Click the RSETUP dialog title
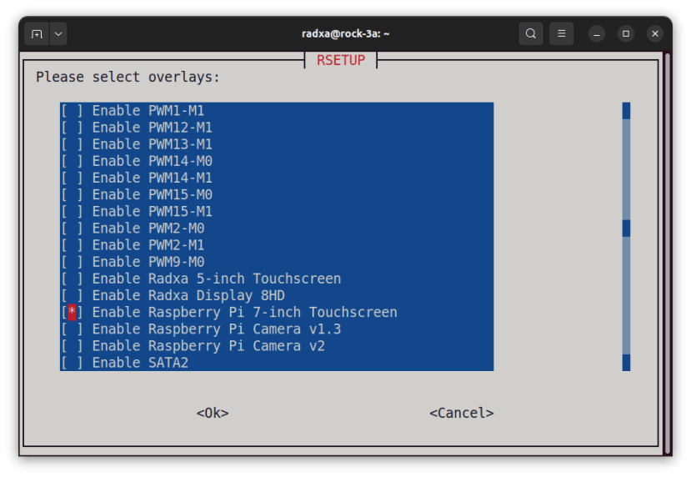The height and width of the screenshot is (477, 691). (341, 60)
